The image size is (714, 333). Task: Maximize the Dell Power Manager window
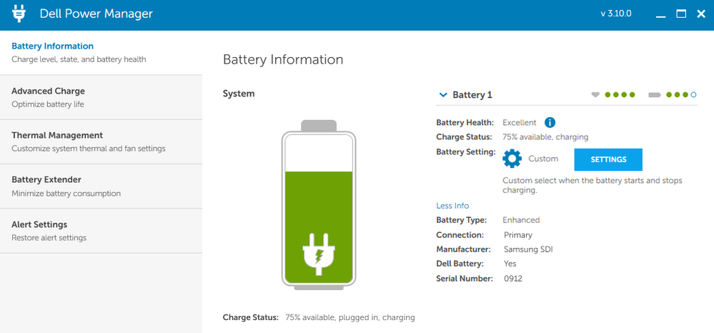[x=681, y=14]
